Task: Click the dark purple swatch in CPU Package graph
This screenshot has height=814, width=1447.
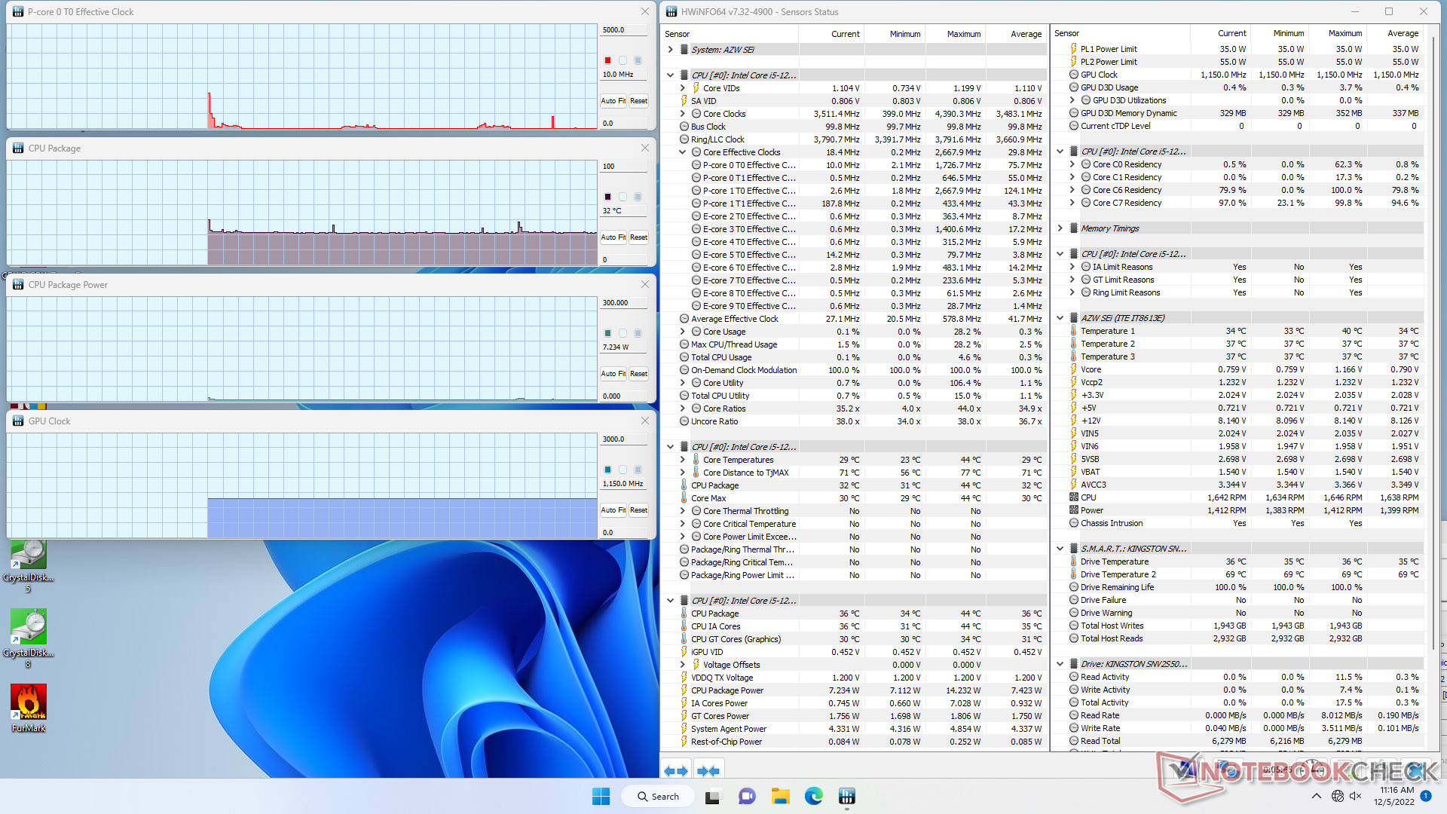Action: click(607, 197)
